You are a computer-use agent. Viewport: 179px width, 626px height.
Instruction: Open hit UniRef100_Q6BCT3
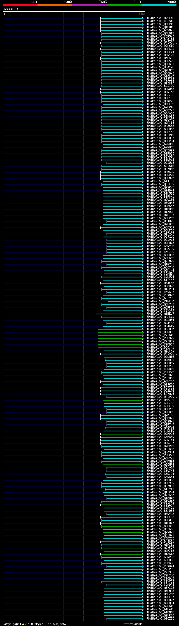click(161, 24)
